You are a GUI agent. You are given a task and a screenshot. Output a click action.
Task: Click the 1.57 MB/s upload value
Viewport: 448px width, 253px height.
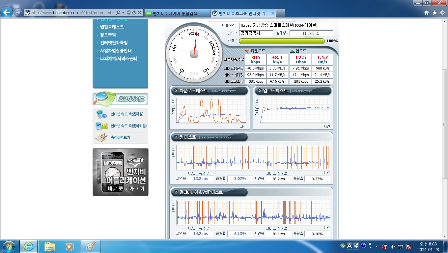(x=322, y=60)
